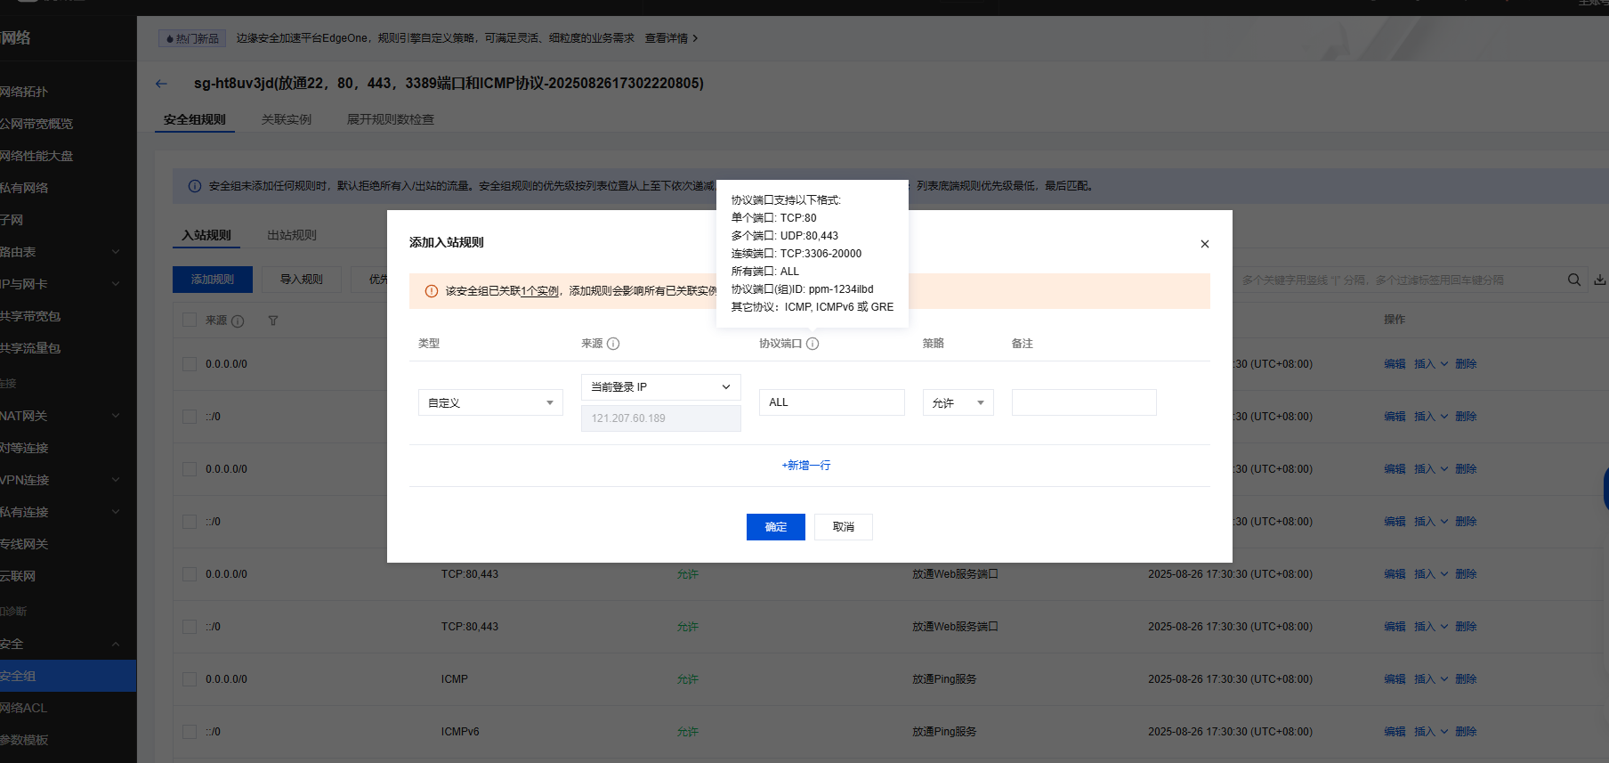
Task: Click the back arrow beside security group name
Action: click(161, 84)
